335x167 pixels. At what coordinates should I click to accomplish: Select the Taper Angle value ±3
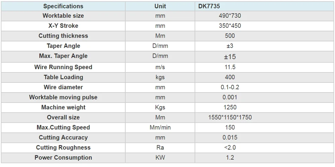coord(230,46)
